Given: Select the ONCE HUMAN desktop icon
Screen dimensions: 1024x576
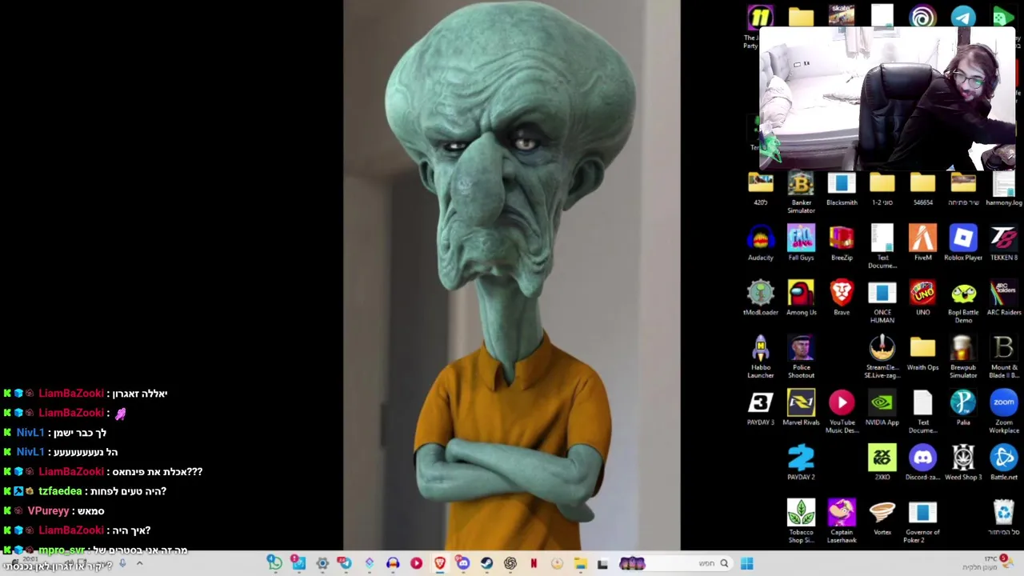Looking at the screenshot, I should [882, 302].
